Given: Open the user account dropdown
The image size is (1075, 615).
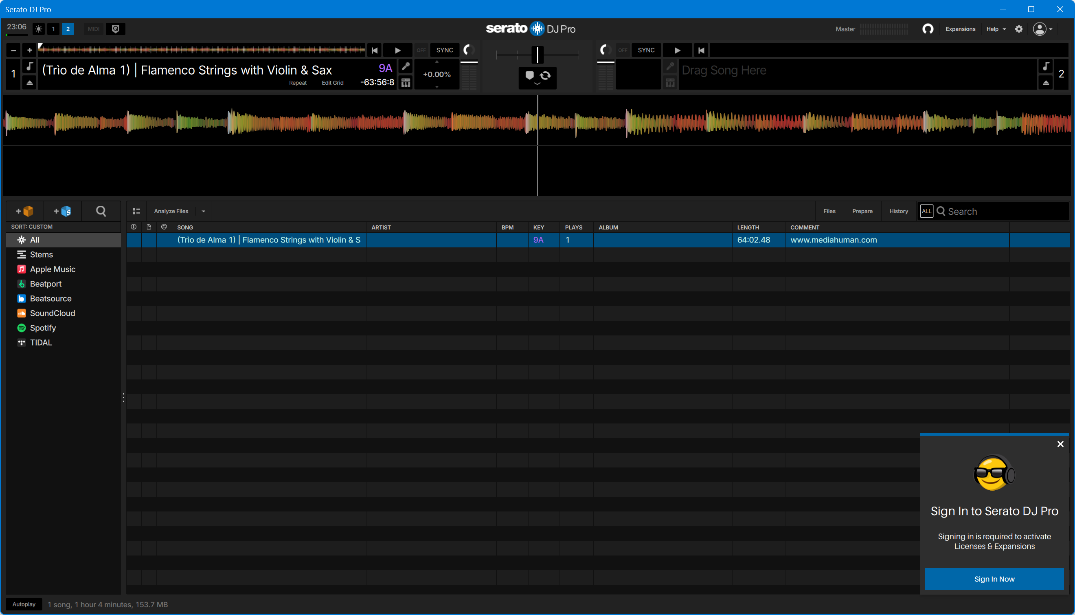Looking at the screenshot, I should (1042, 29).
